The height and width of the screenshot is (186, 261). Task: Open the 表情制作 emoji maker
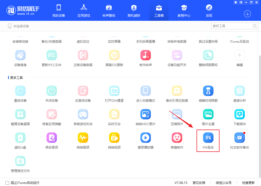tap(177, 138)
